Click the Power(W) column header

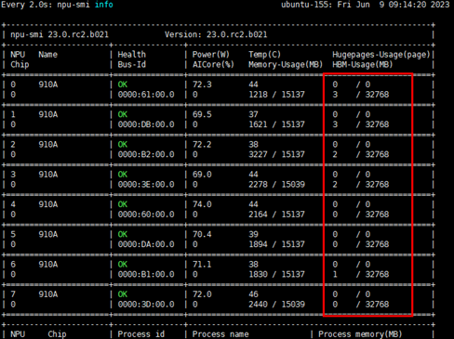211,55
